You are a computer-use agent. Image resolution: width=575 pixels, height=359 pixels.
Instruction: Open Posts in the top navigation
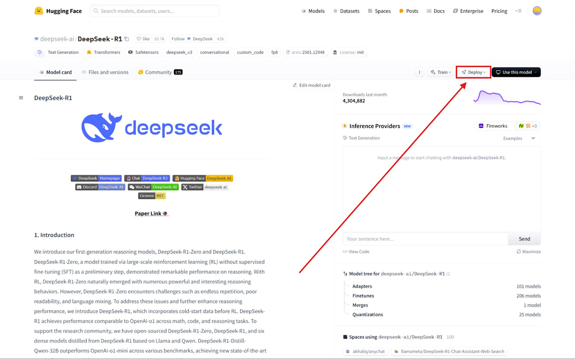point(409,11)
